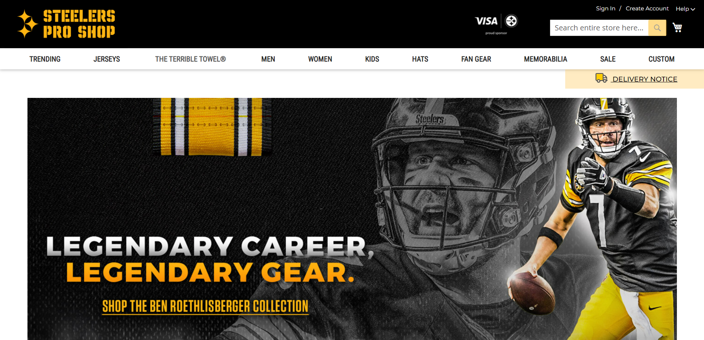Click the delivery truck icon
The width and height of the screenshot is (704, 340).
(x=601, y=78)
